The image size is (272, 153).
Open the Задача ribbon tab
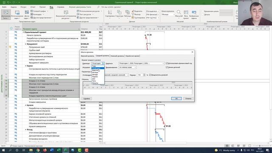click(x=14, y=7)
